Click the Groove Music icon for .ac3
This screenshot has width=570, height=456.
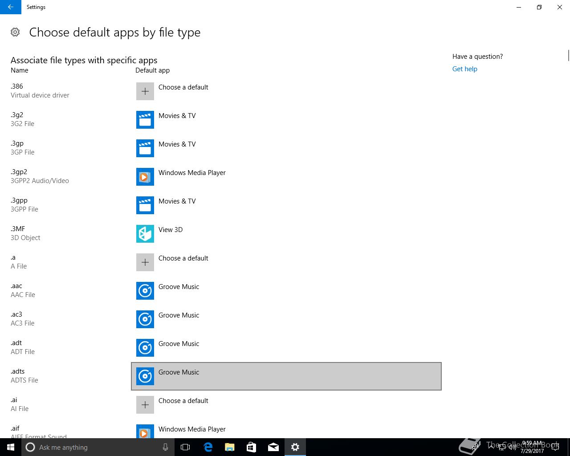click(x=145, y=319)
